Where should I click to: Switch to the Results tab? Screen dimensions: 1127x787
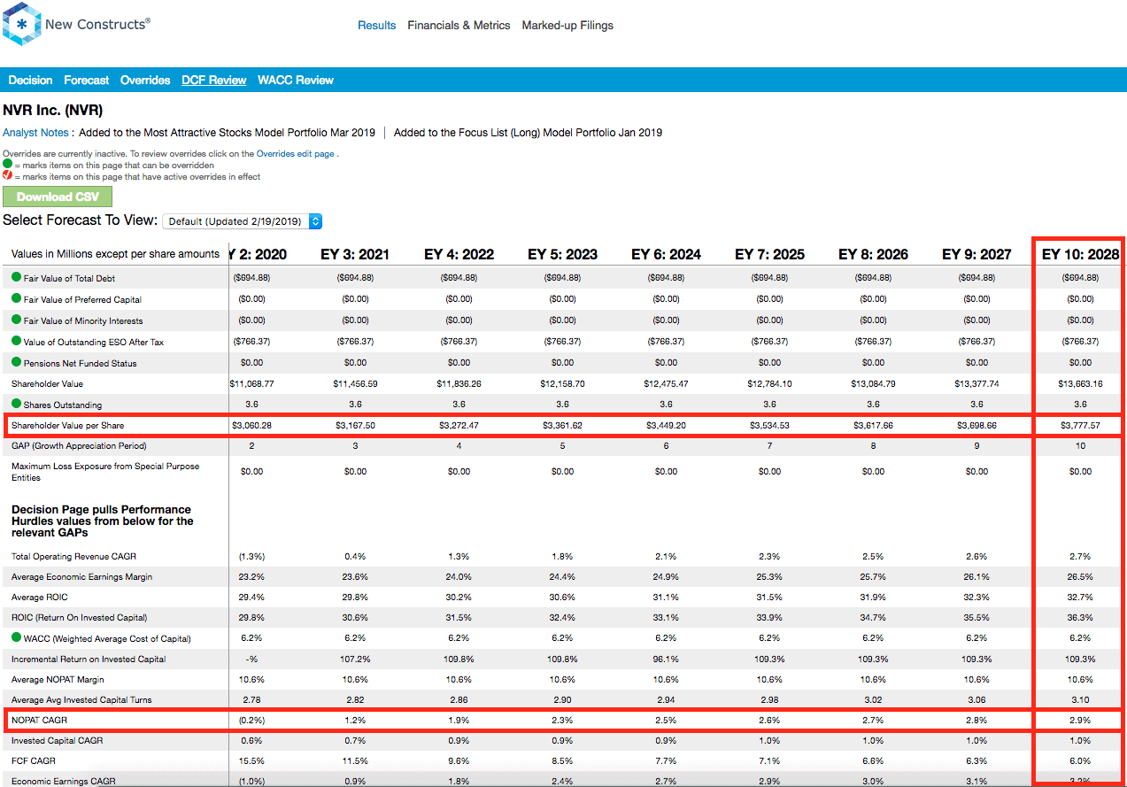377,26
